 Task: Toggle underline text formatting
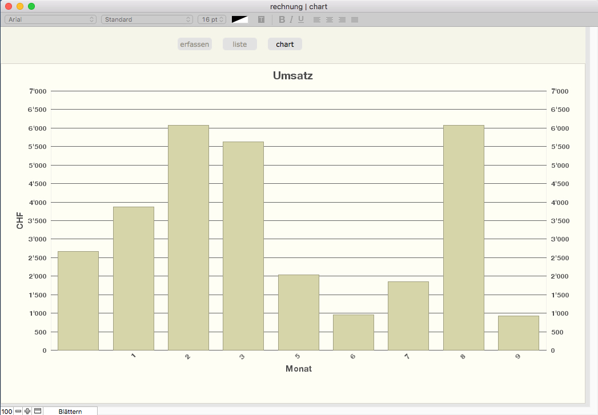pos(301,19)
